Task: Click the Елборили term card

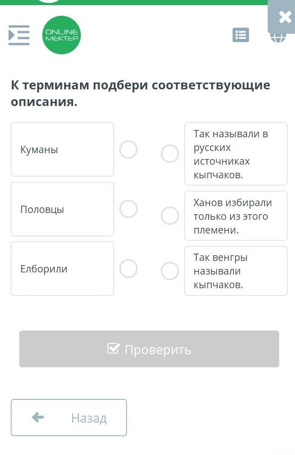Action: pyautogui.click(x=62, y=269)
